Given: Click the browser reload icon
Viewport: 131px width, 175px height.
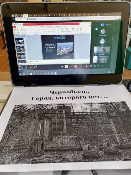Looking at the screenshot, I should pos(25,19).
